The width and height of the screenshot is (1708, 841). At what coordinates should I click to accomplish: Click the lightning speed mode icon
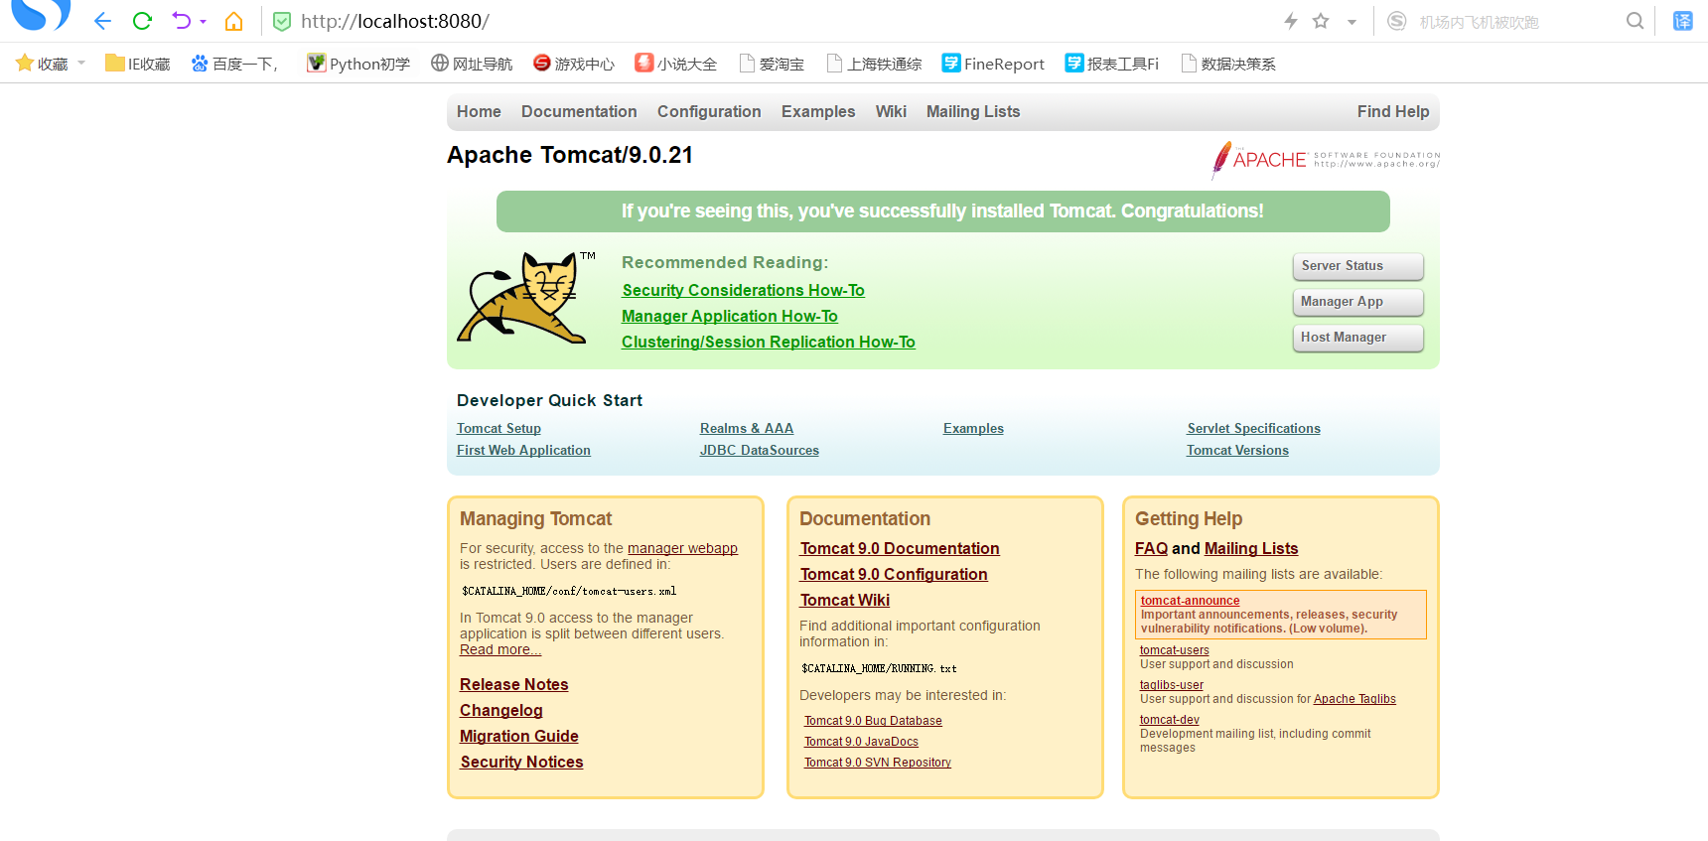tap(1291, 21)
